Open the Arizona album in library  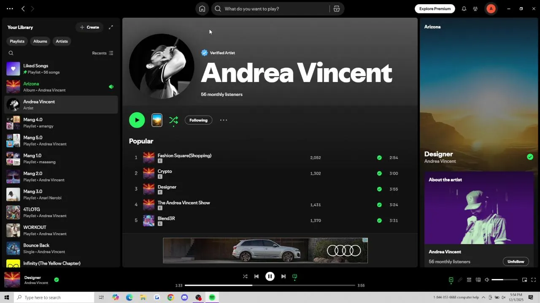coord(61,87)
